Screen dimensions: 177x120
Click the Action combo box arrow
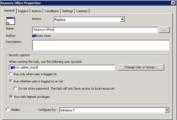coord(122,20)
